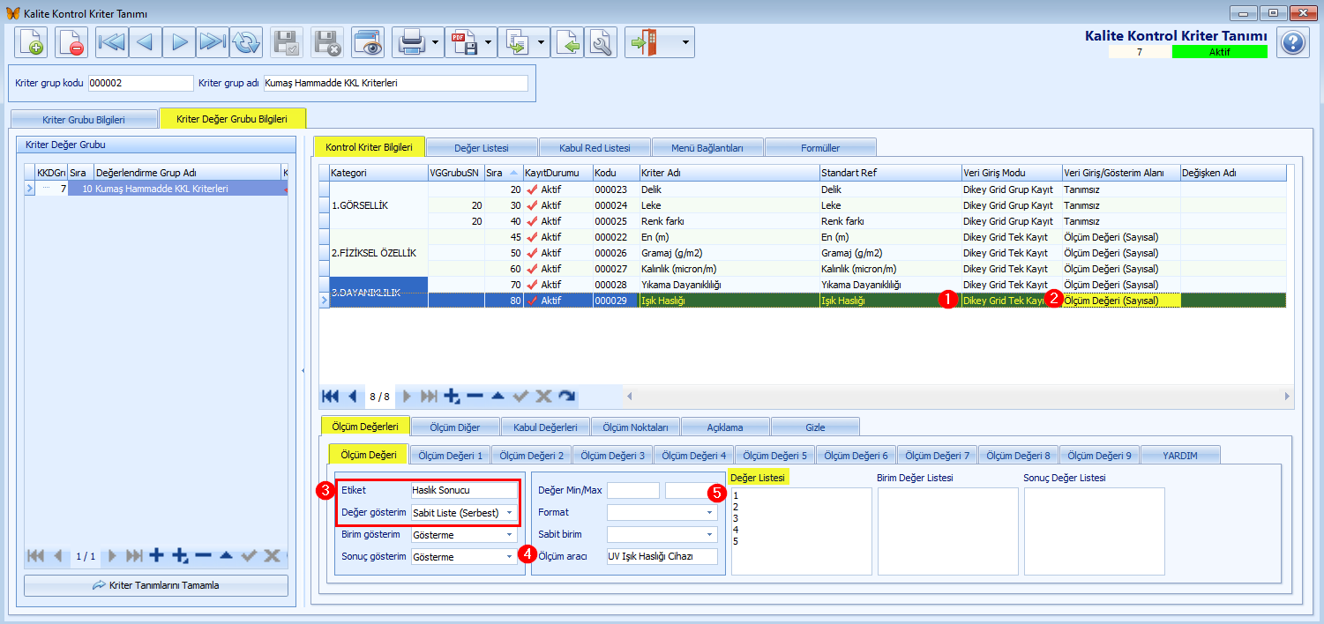Click the printer icon in the toolbar
The height and width of the screenshot is (624, 1324).
(411, 42)
